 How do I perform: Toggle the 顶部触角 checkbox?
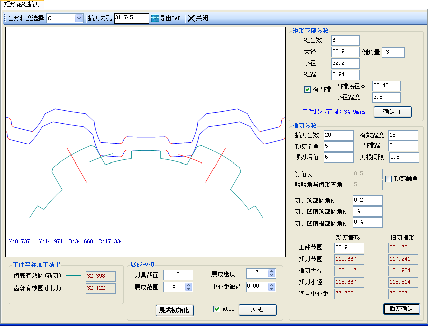point(389,179)
